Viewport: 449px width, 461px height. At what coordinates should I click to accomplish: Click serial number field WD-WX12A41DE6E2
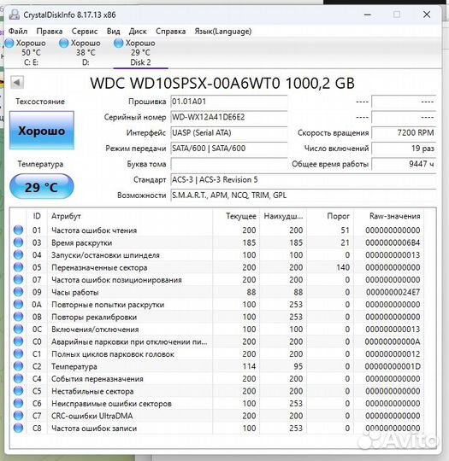pos(228,117)
